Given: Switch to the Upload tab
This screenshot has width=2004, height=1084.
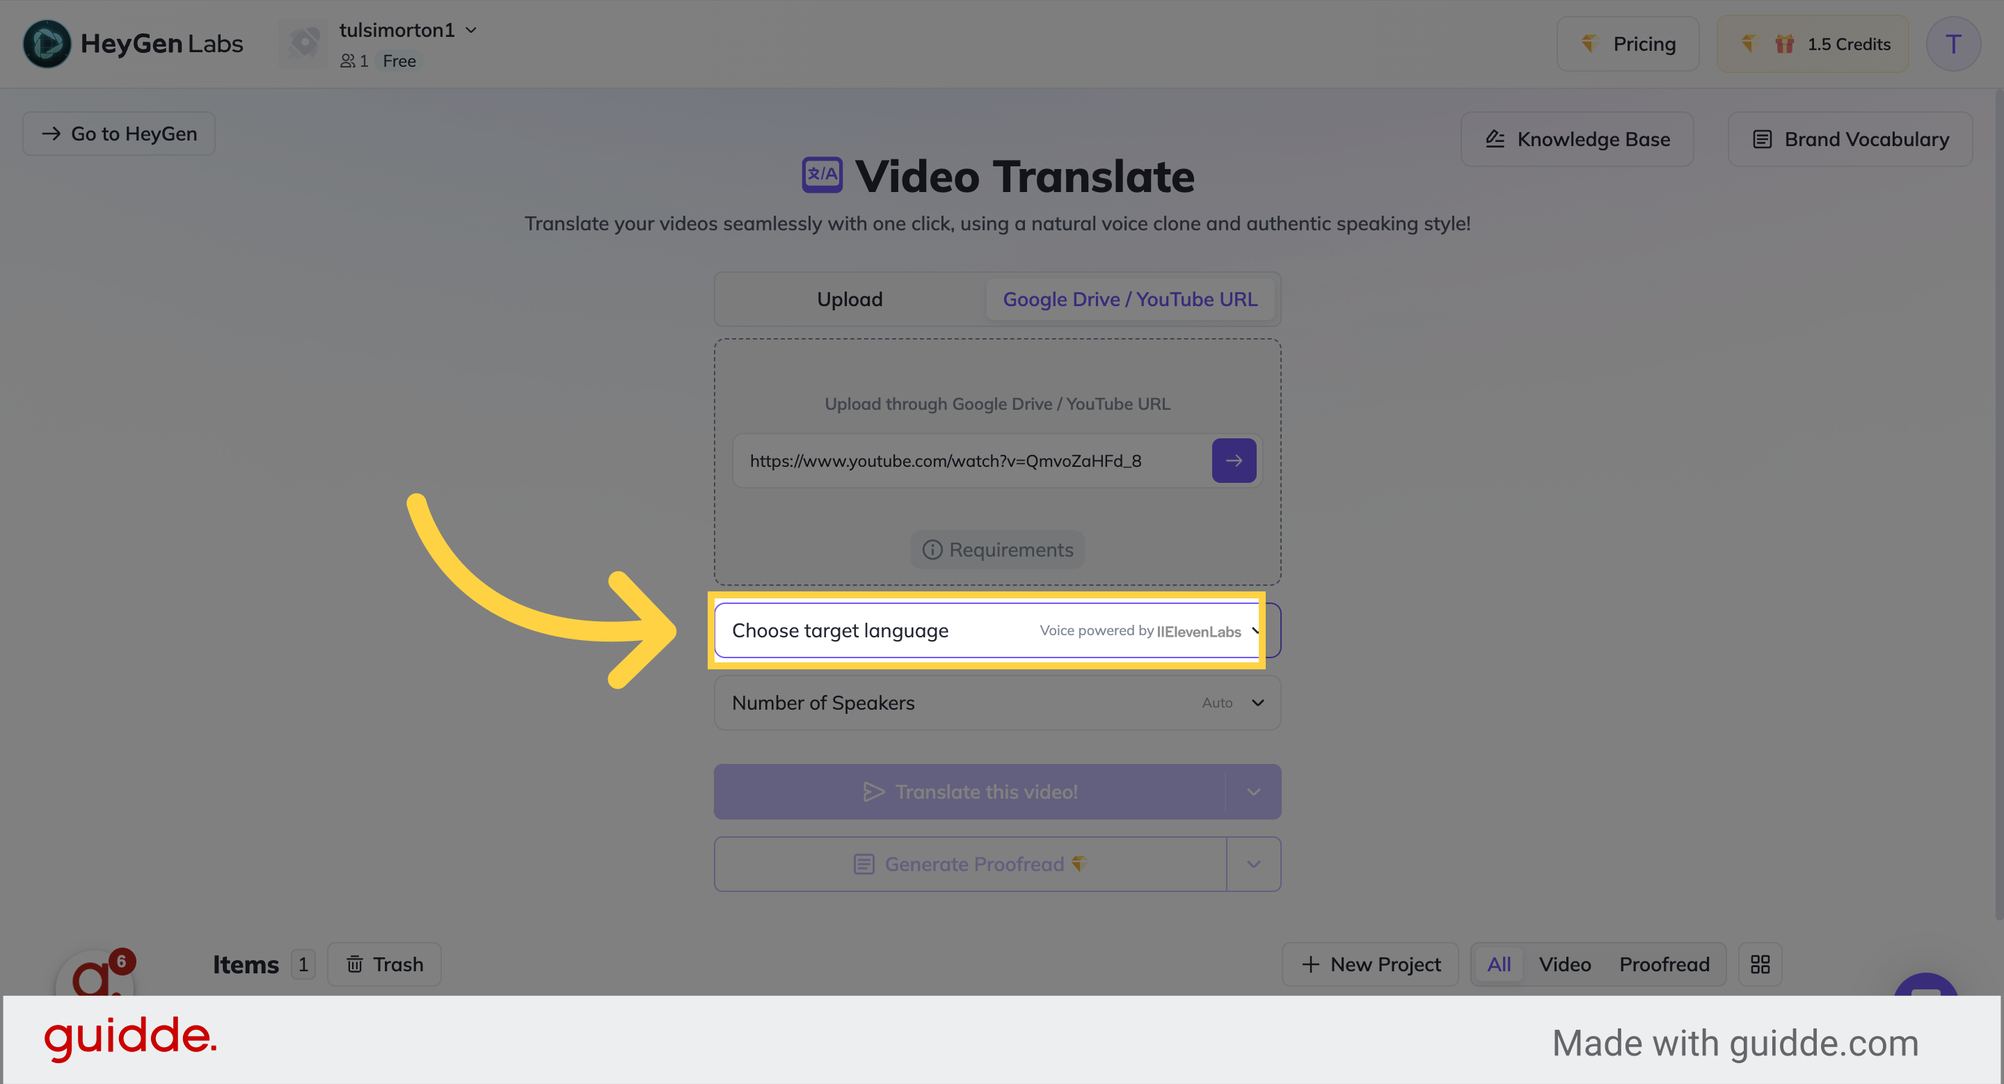Looking at the screenshot, I should [850, 298].
